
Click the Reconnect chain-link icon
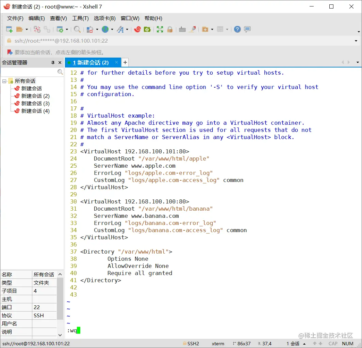pyautogui.click(x=47, y=29)
